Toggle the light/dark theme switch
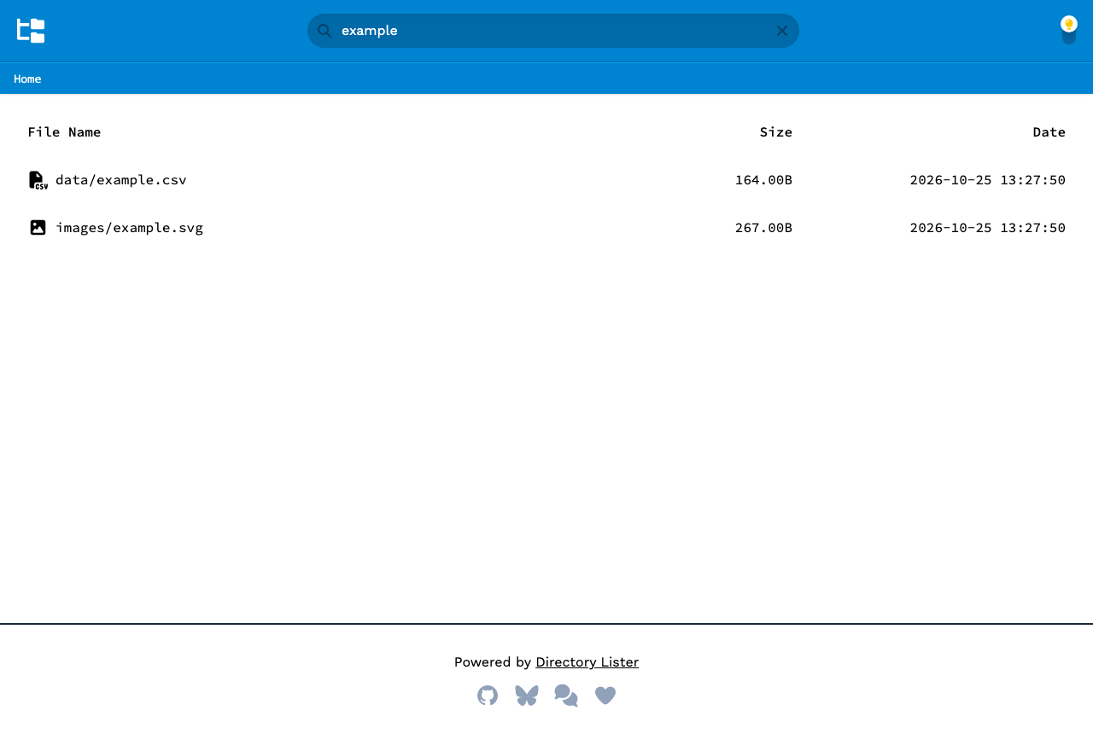 (1069, 31)
